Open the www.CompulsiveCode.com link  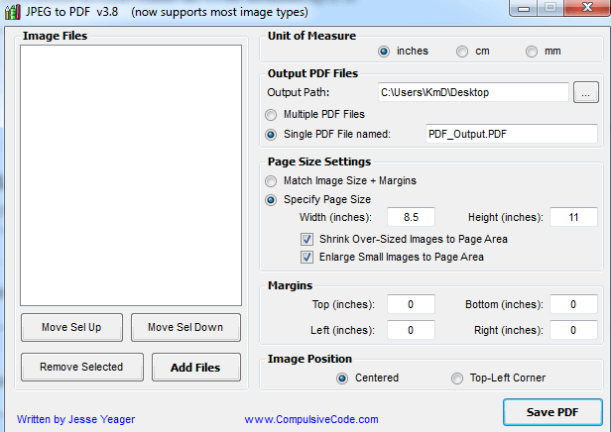tap(311, 419)
